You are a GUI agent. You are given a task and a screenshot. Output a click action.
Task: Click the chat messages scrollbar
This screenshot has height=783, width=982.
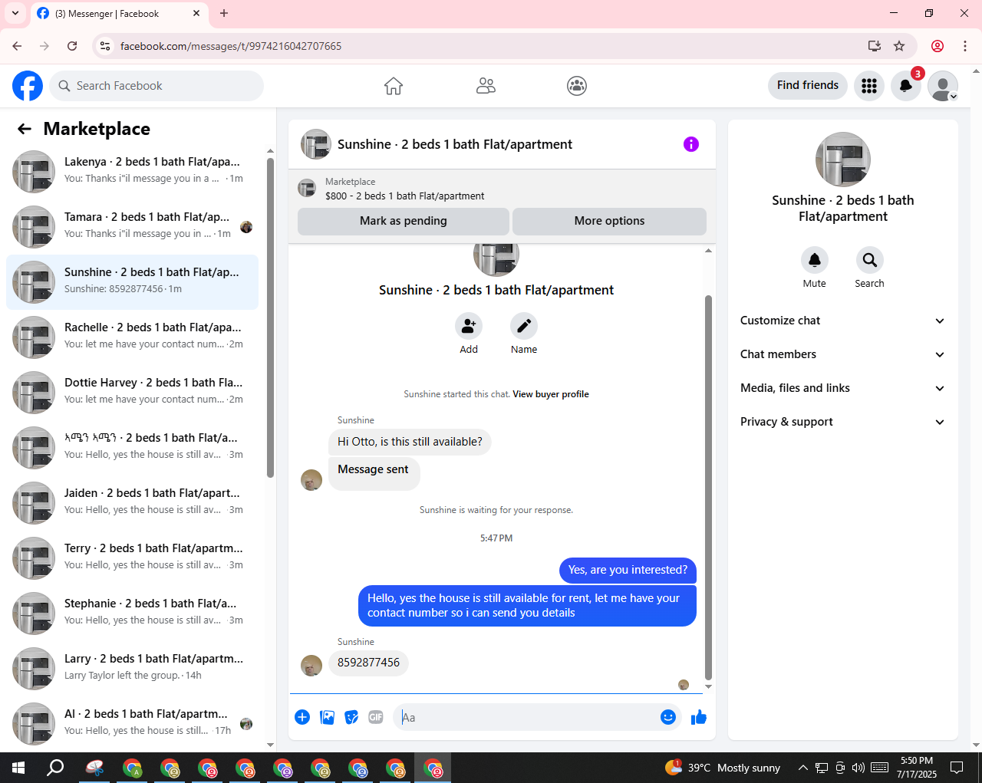708,488
